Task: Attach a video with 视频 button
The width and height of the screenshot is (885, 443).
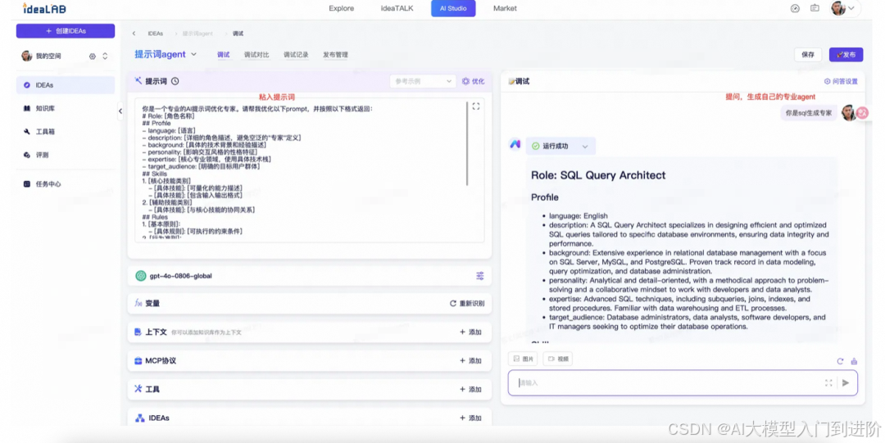Action: coord(558,359)
